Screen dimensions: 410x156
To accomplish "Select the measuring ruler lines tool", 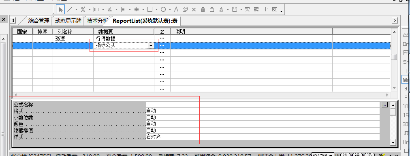I will tap(123, 10).
